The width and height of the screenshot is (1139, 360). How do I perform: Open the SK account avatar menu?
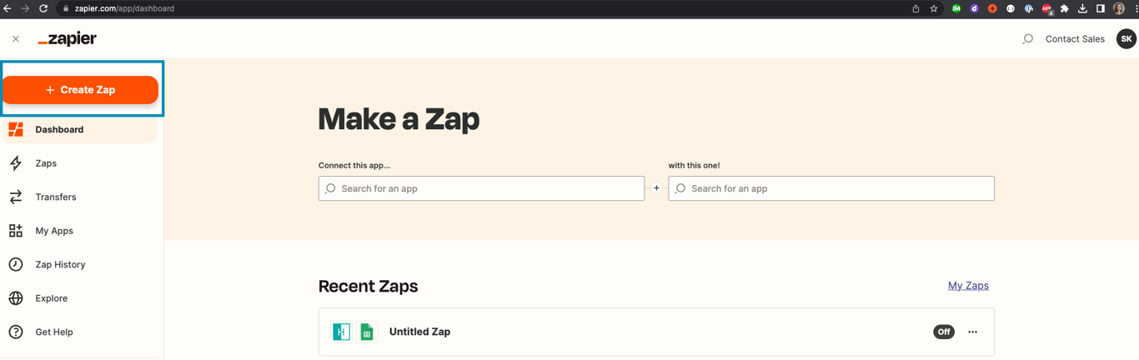point(1126,39)
